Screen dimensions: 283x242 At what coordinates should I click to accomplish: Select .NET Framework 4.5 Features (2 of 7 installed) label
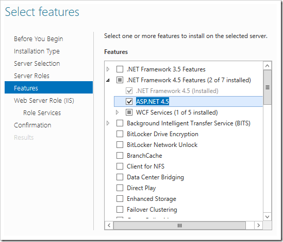click(189, 80)
